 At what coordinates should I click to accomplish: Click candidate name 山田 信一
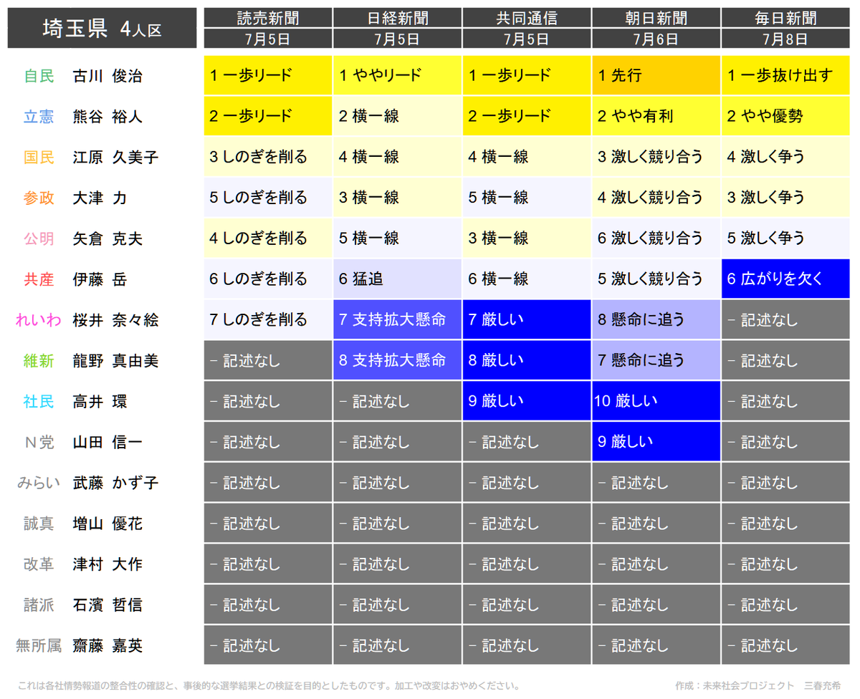107,443
